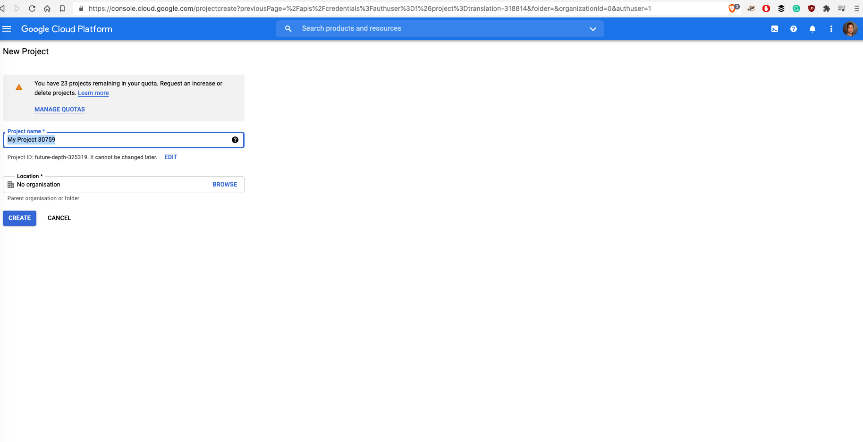Bookmark this page
The width and height of the screenshot is (863, 442).
[x=62, y=8]
